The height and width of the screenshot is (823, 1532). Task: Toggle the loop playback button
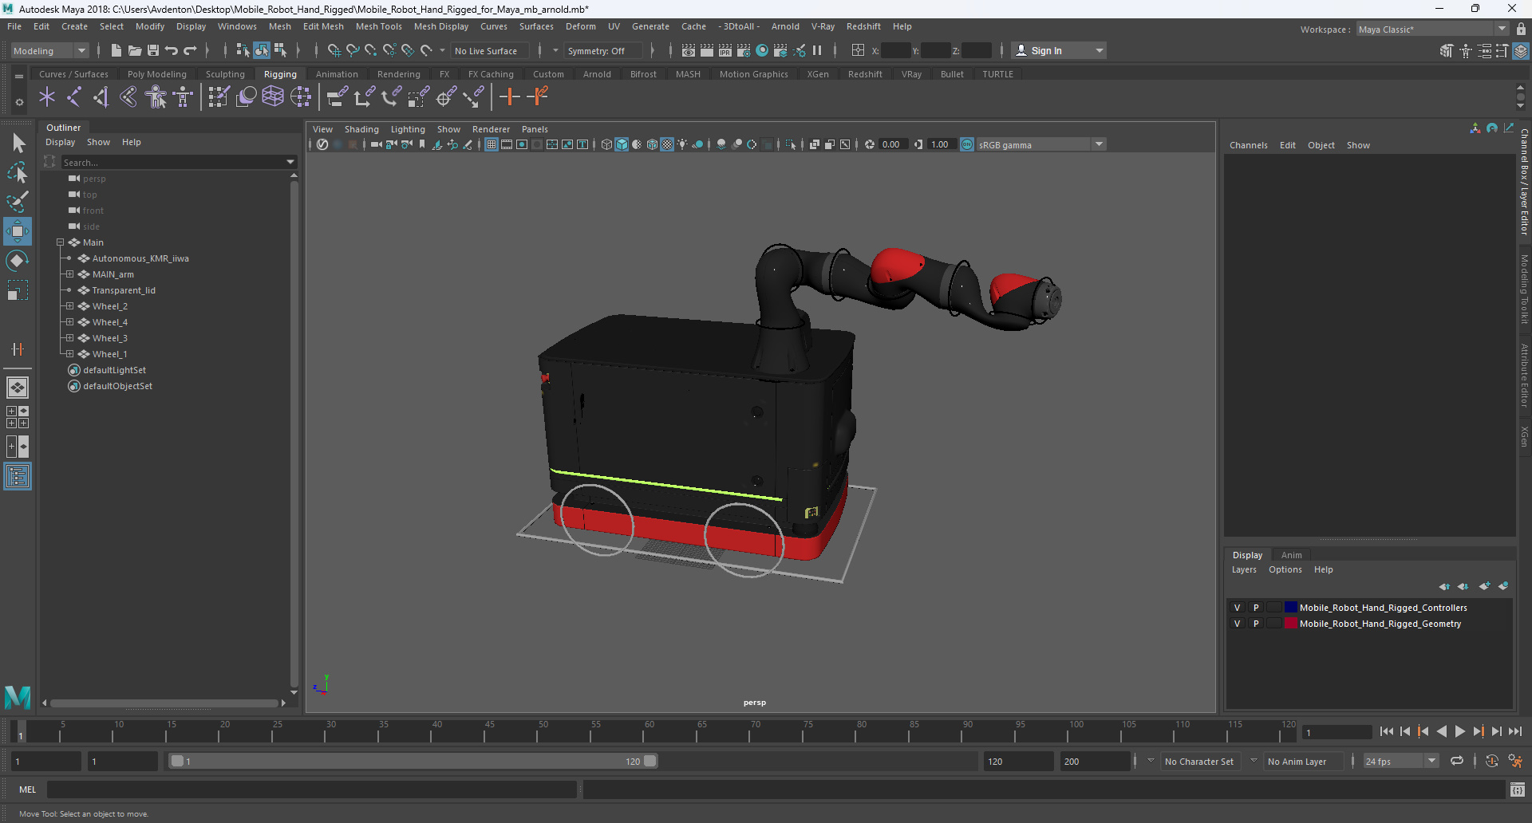pos(1457,761)
